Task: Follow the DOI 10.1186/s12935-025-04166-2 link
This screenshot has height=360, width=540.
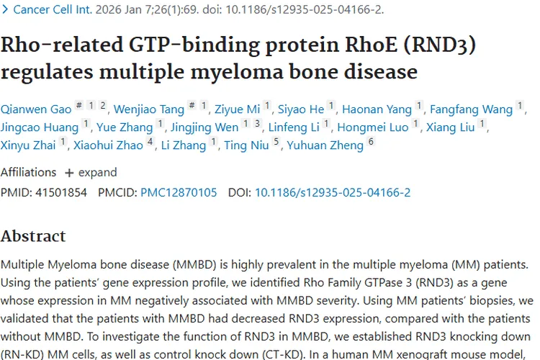Action: [333, 193]
